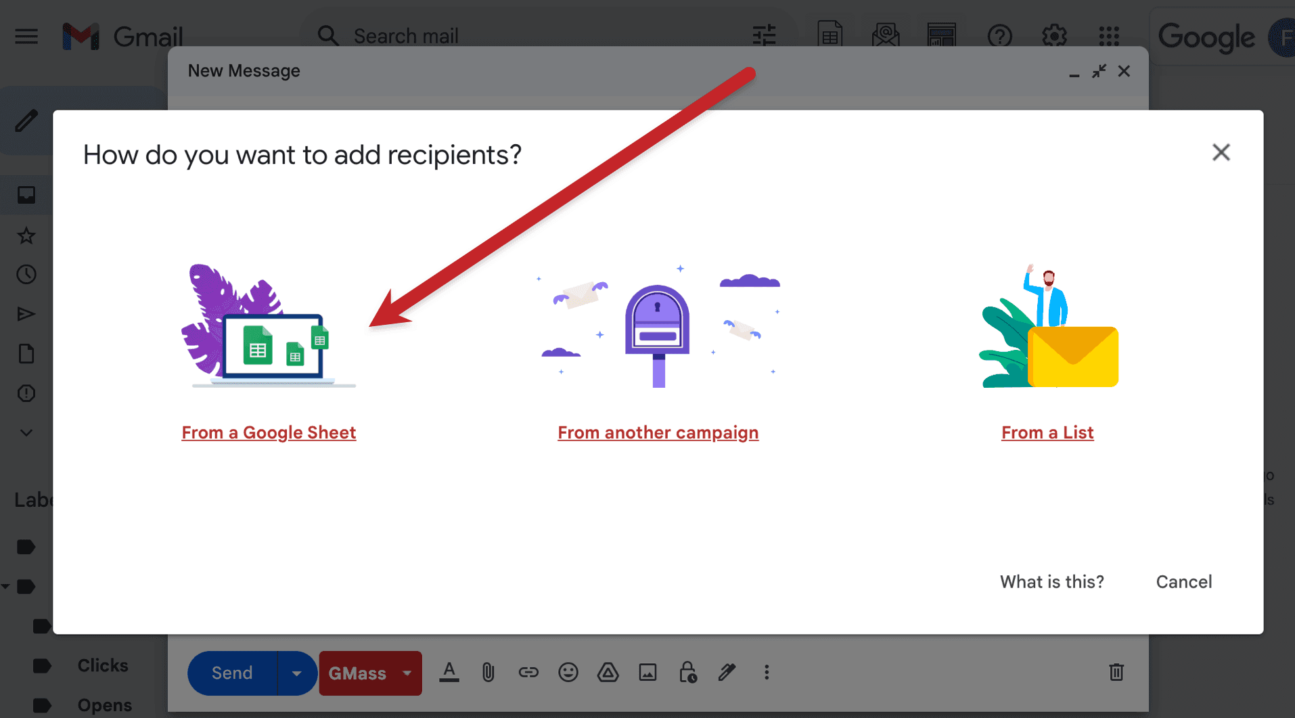
Task: Open the GMass campaign reports sheet icon
Action: (x=830, y=36)
